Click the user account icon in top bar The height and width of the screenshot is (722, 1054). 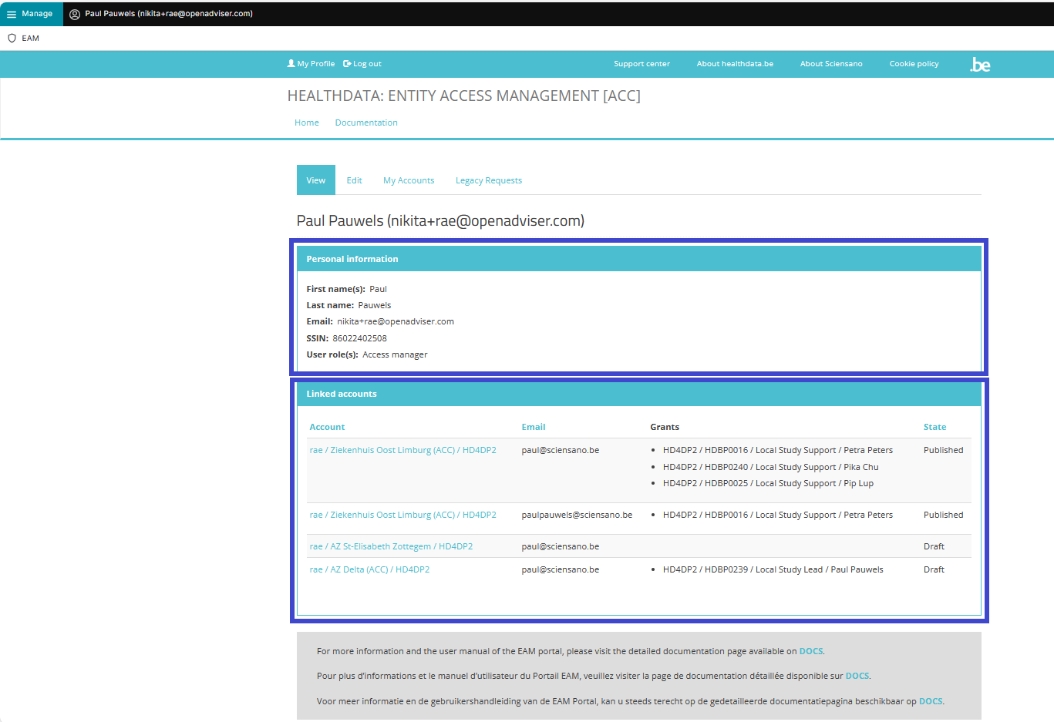click(x=75, y=14)
